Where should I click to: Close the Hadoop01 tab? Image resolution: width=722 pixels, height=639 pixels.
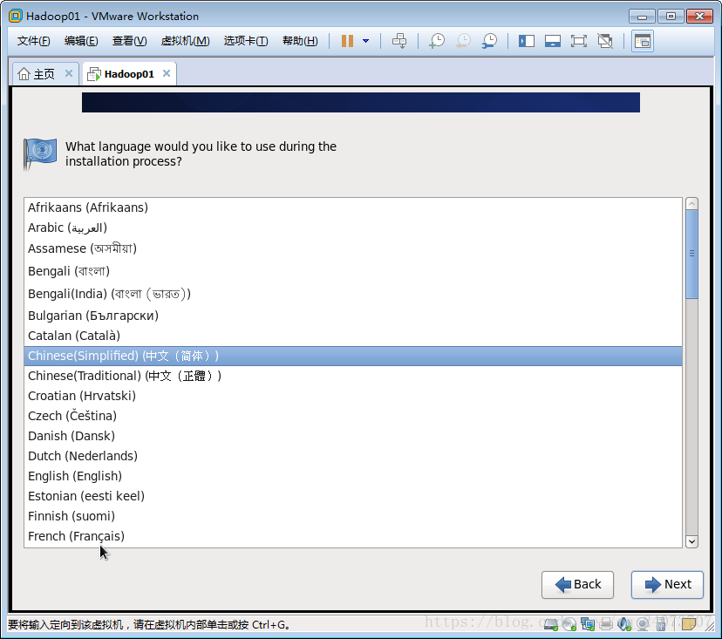pyautogui.click(x=167, y=73)
